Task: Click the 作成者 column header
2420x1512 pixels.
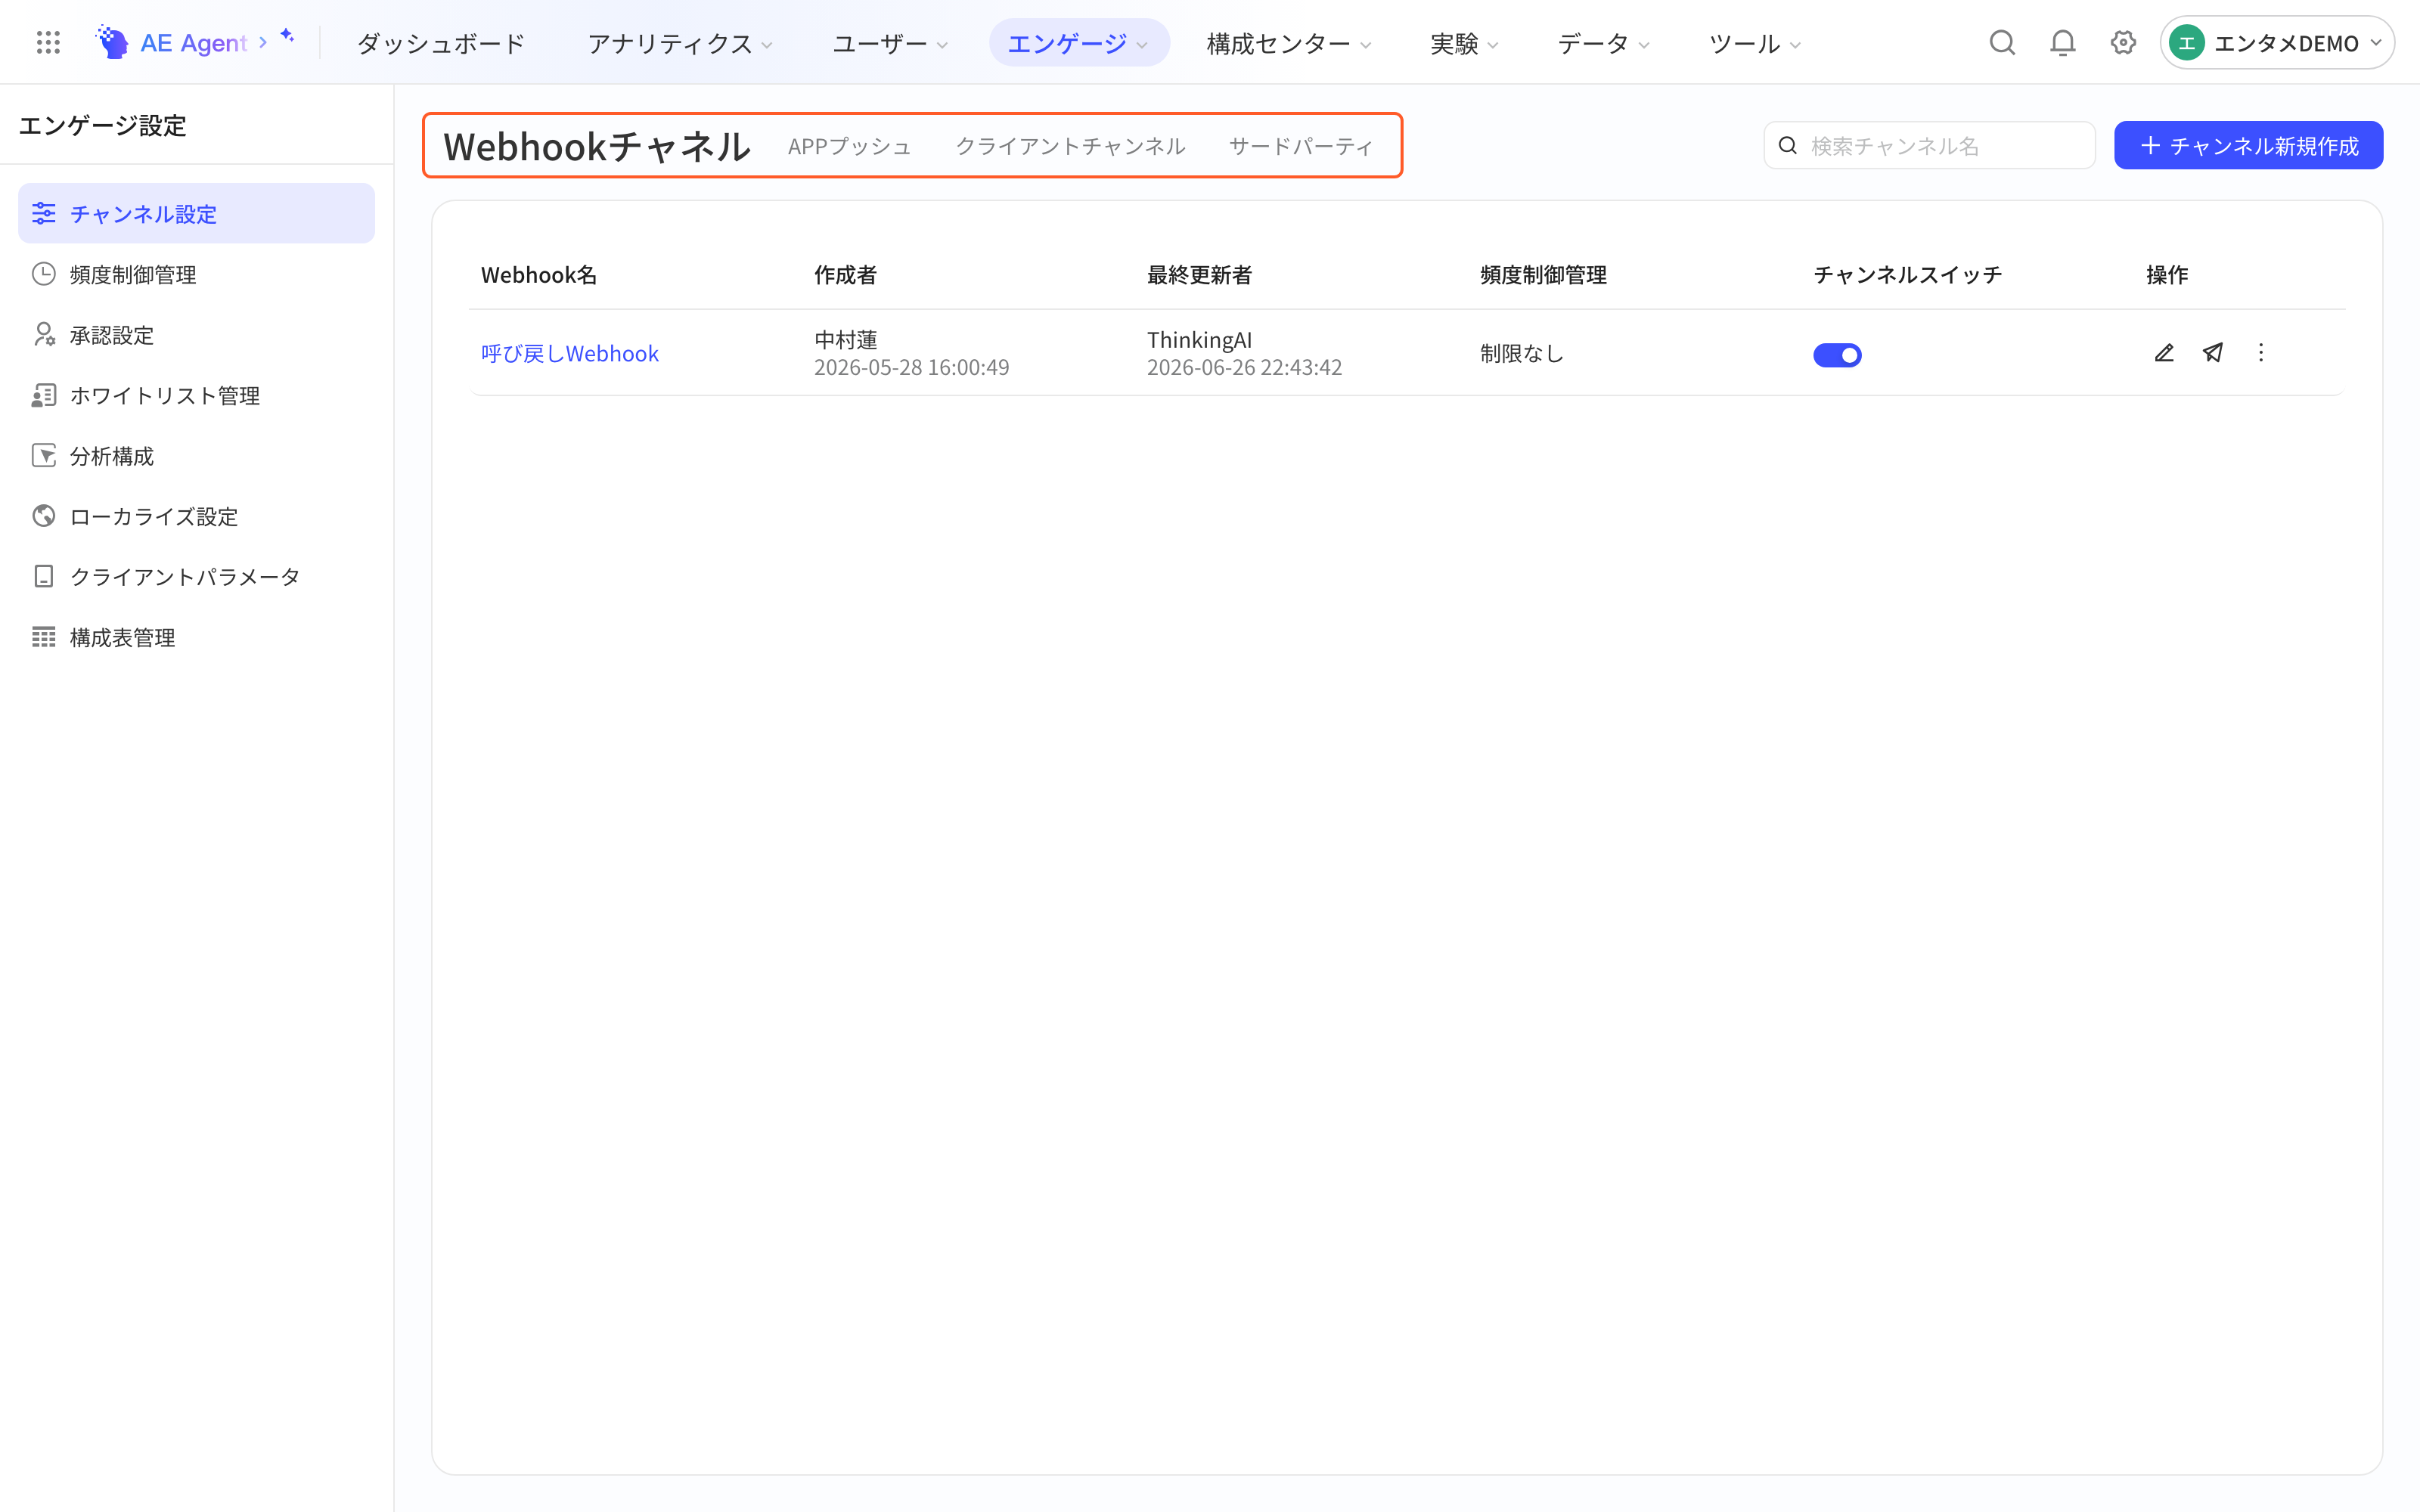Action: pos(845,274)
